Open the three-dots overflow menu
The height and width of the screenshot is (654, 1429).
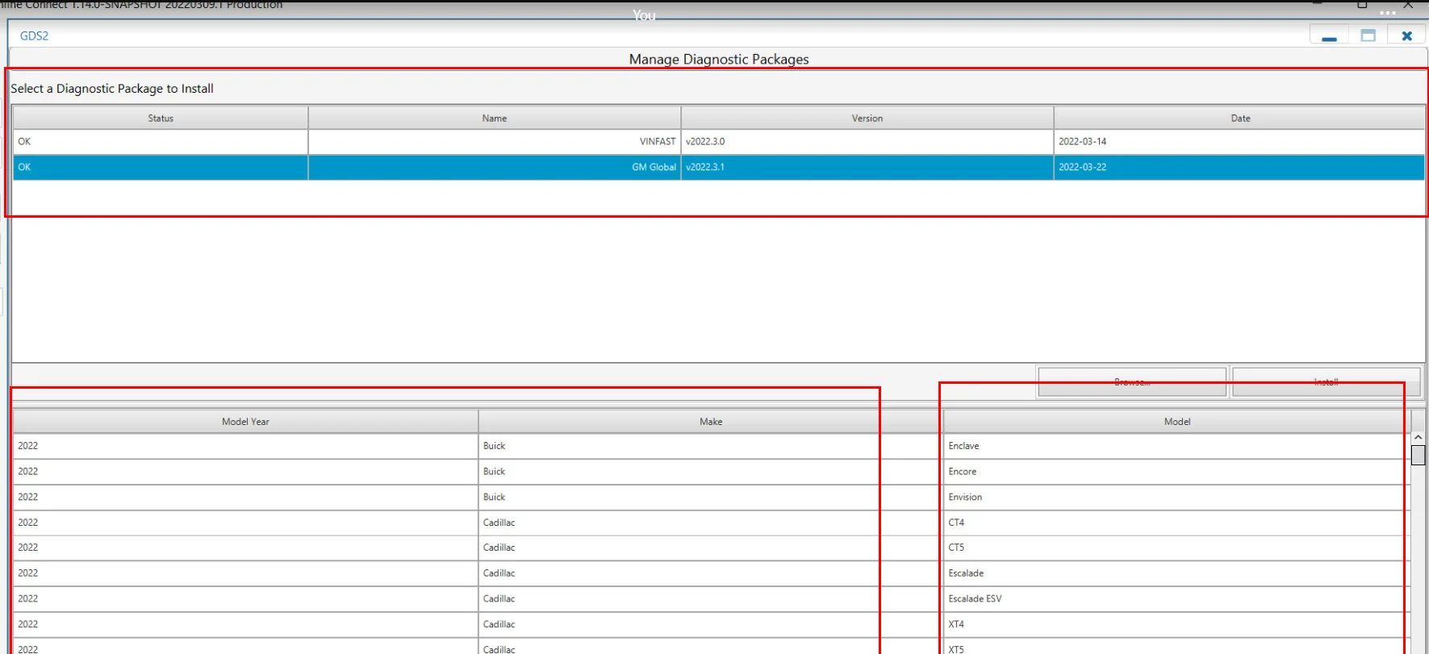coord(1387,13)
